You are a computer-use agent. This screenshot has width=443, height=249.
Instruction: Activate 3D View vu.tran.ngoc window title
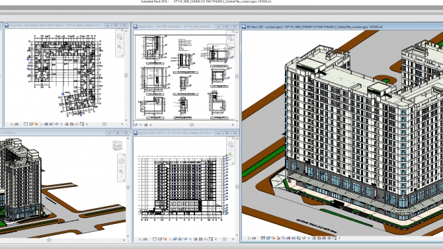[315, 27]
